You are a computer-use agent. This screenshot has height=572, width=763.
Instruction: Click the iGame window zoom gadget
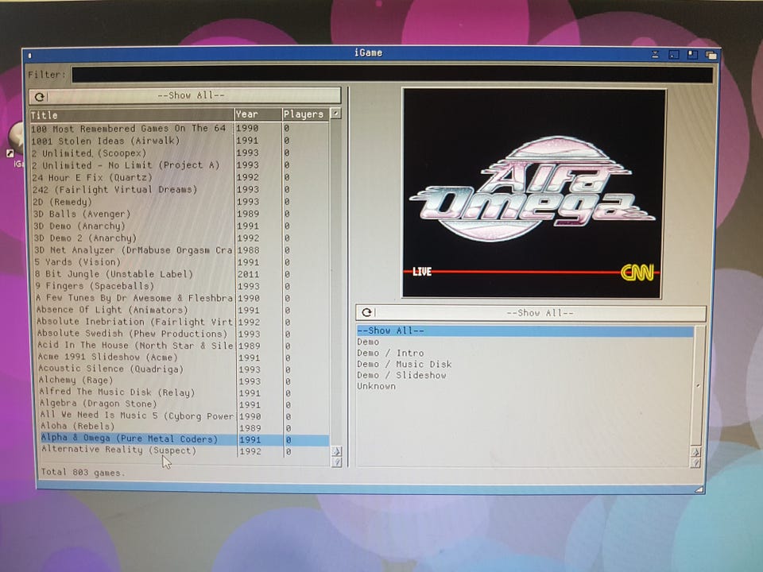(692, 55)
